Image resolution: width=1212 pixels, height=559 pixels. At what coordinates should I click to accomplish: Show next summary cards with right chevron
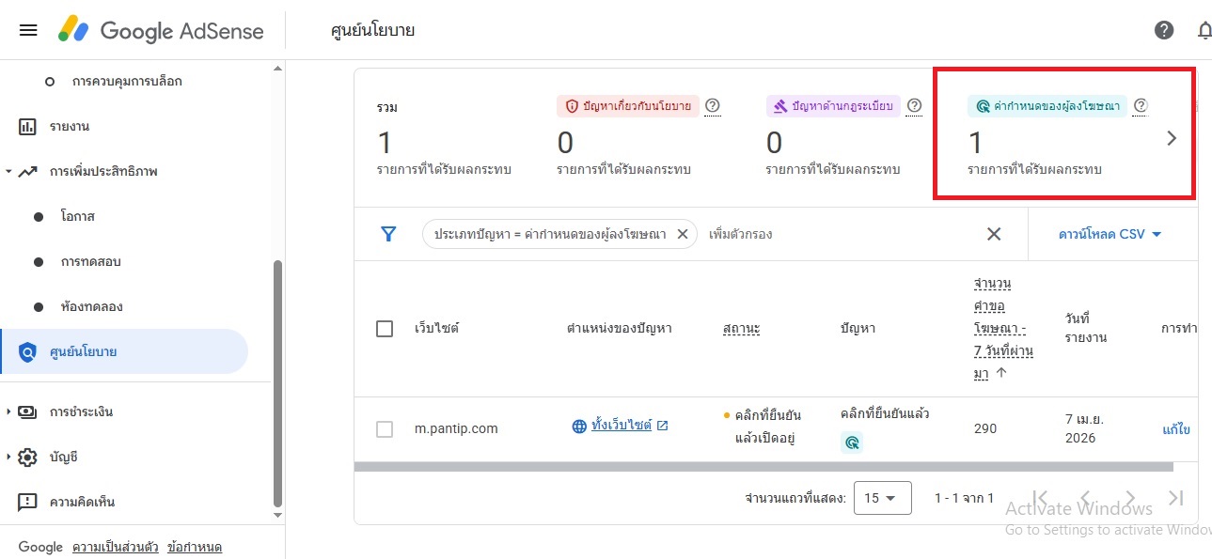point(1172,138)
